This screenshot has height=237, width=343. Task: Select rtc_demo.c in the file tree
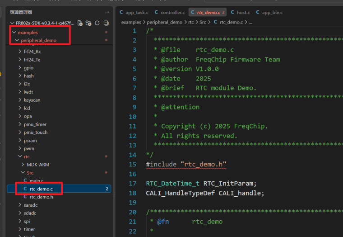click(x=59, y=189)
